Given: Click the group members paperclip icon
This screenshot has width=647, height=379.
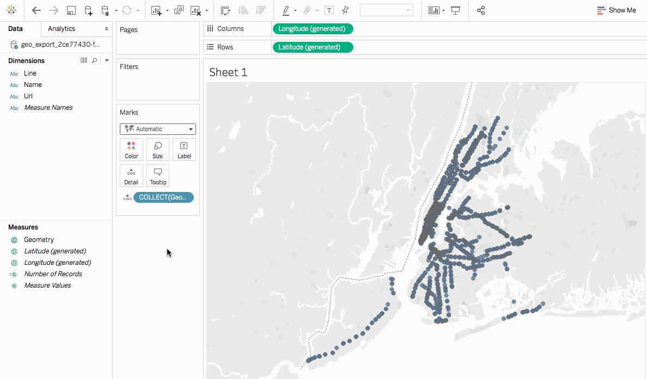Looking at the screenshot, I should point(307,10).
